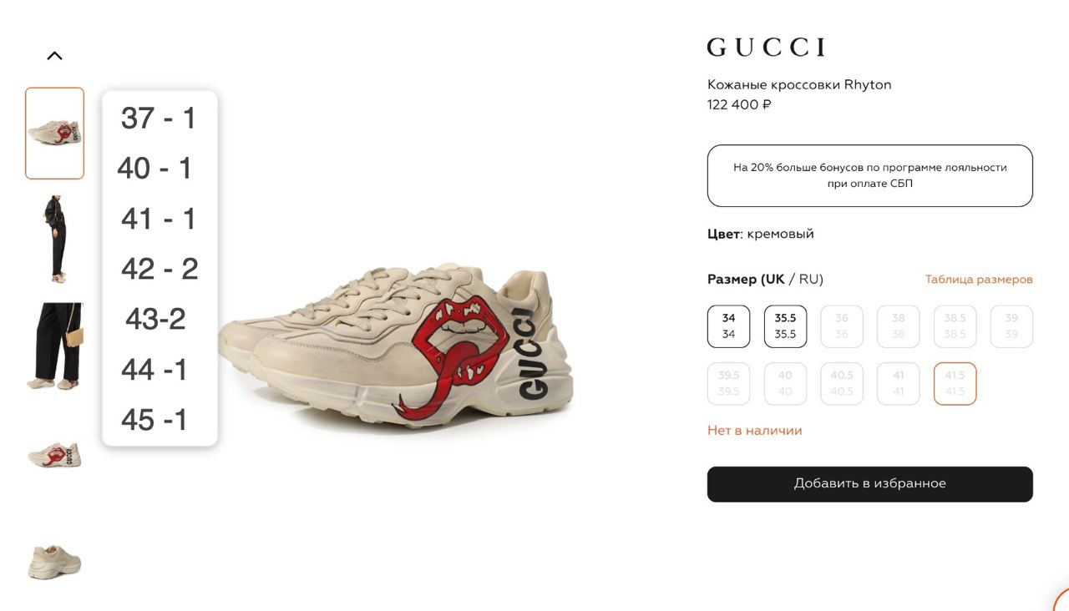This screenshot has height=611, width=1069.
Task: Select the first sneaker pair thumbnail
Action: tap(54, 134)
